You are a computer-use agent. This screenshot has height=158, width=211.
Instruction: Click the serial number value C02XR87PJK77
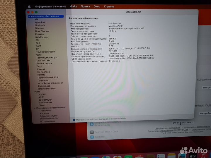pos(116,54)
